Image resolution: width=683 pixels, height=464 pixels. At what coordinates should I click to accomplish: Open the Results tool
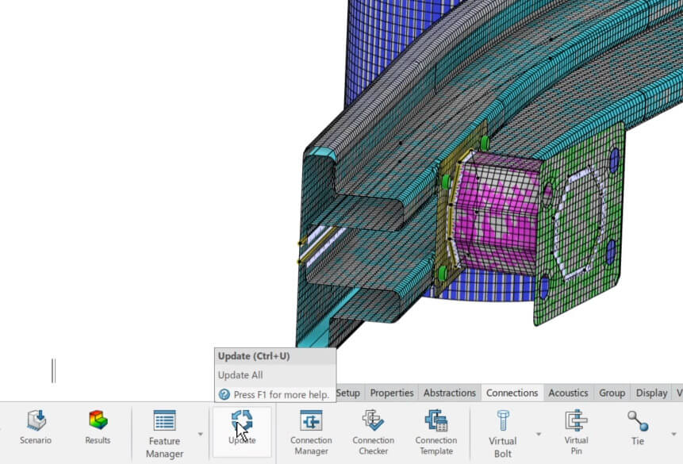[x=98, y=427]
